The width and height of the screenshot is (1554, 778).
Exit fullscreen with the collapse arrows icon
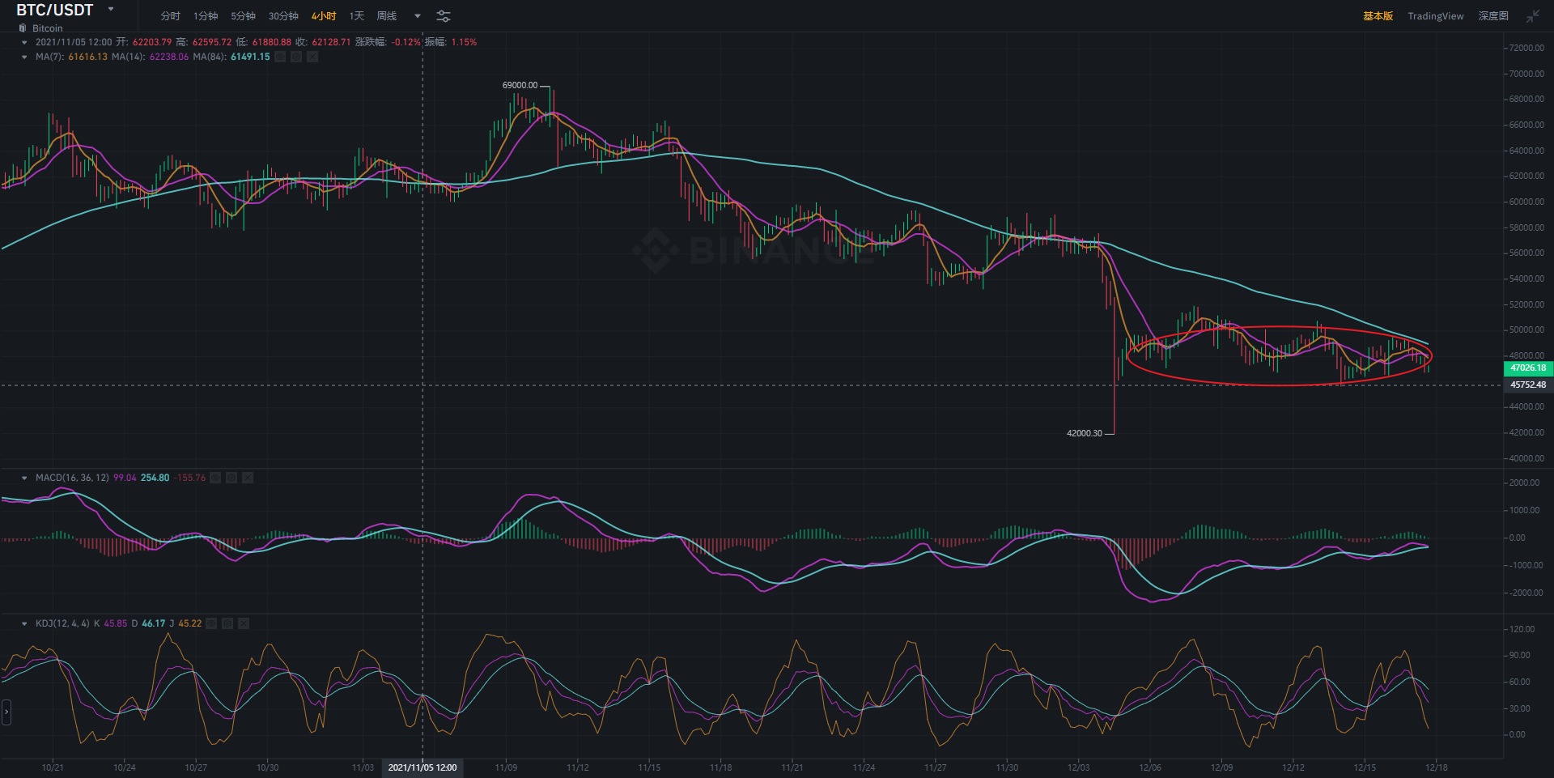(1532, 16)
